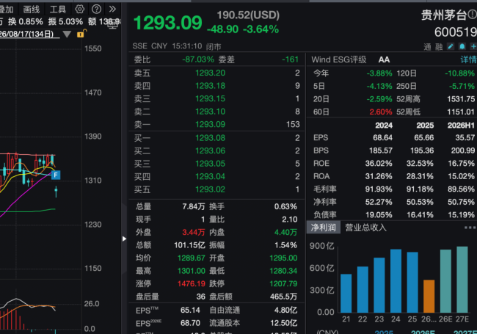Click 卖二 price 1293.10
This screenshot has height=334, width=477.
210,112
